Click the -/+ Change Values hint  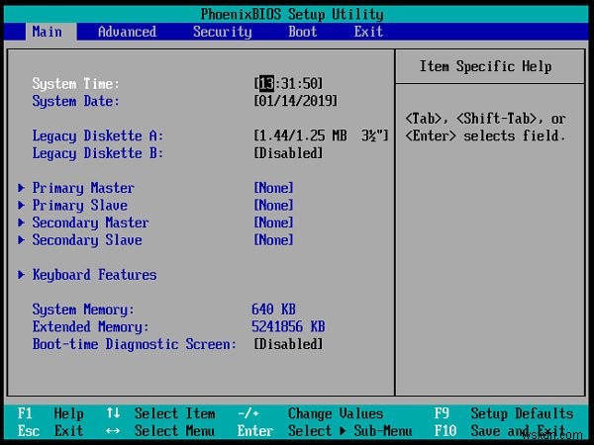point(310,413)
